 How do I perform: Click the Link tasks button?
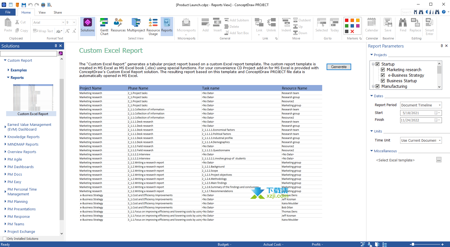click(x=259, y=26)
